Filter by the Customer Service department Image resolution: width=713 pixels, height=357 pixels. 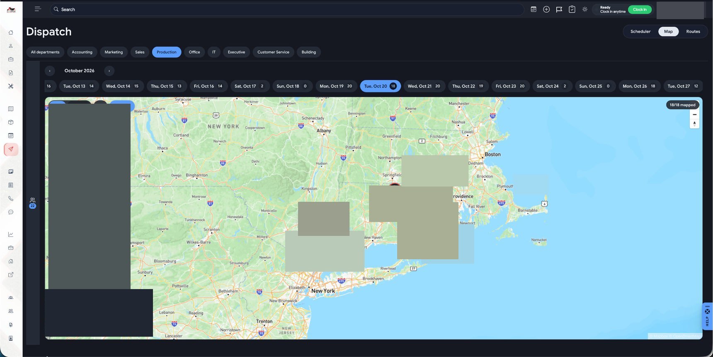click(x=273, y=52)
